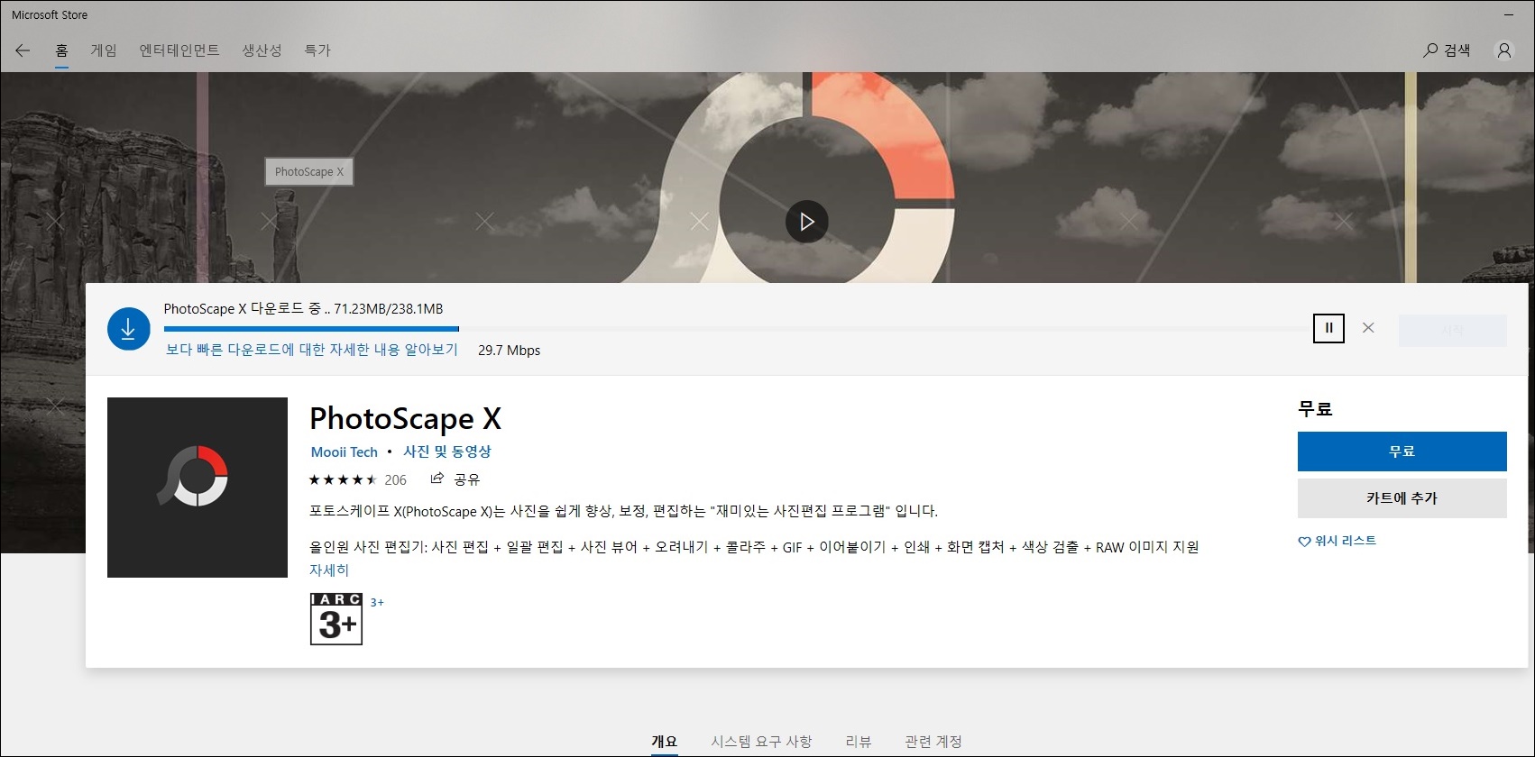Image resolution: width=1535 pixels, height=757 pixels.
Task: Open the 엔터테인먼트 tab
Action: point(179,50)
